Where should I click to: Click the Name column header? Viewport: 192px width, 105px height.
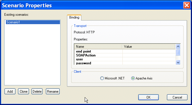point(98,47)
